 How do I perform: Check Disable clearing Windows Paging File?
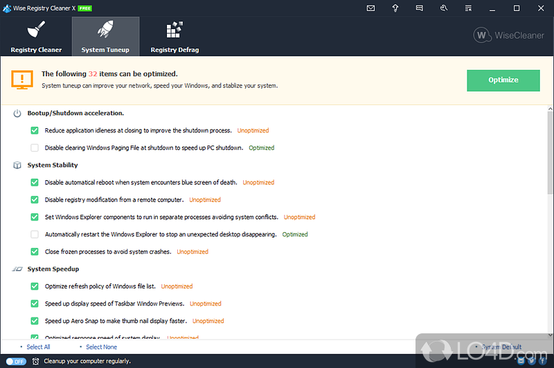pyautogui.click(x=34, y=148)
